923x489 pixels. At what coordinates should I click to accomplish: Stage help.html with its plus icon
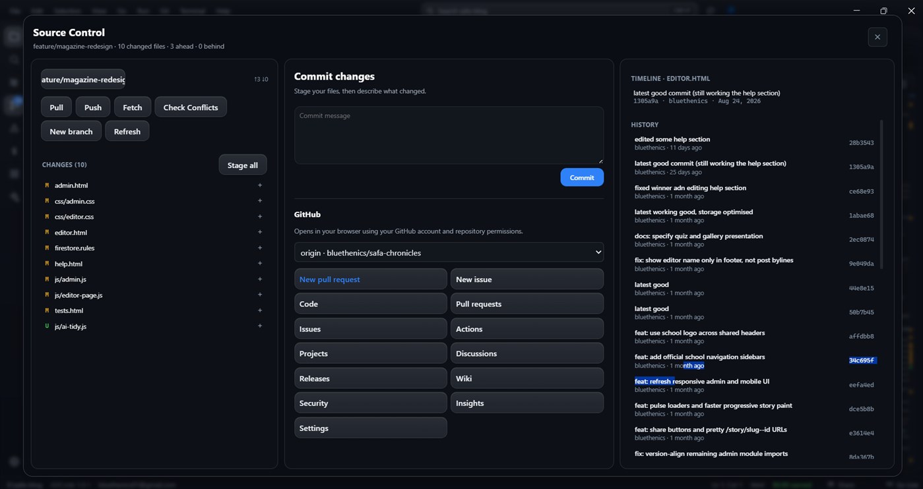click(x=260, y=264)
